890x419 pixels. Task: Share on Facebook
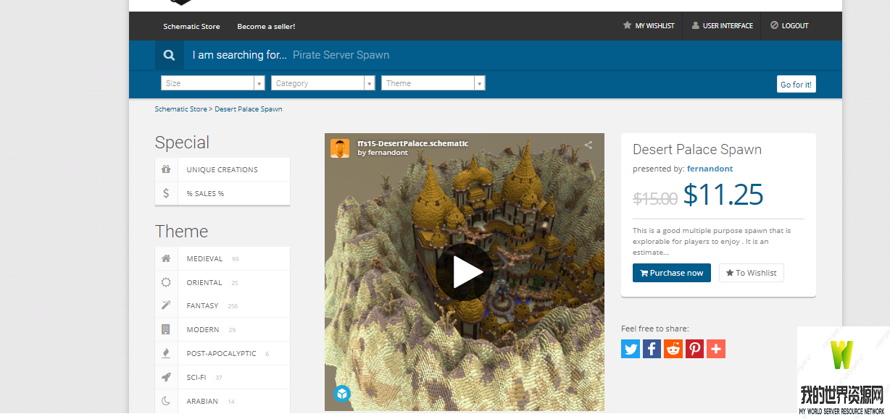(x=652, y=349)
